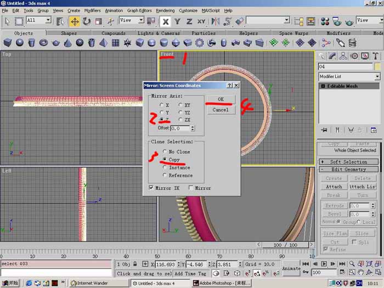Select YZ mirror axis radio
Image resolution: width=384 pixels, height=288 pixels.
pyautogui.click(x=180, y=112)
